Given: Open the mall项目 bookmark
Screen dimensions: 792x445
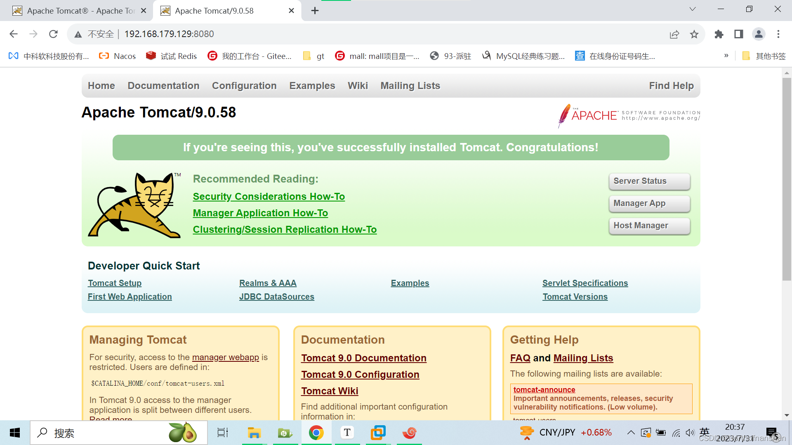Looking at the screenshot, I should pyautogui.click(x=377, y=56).
